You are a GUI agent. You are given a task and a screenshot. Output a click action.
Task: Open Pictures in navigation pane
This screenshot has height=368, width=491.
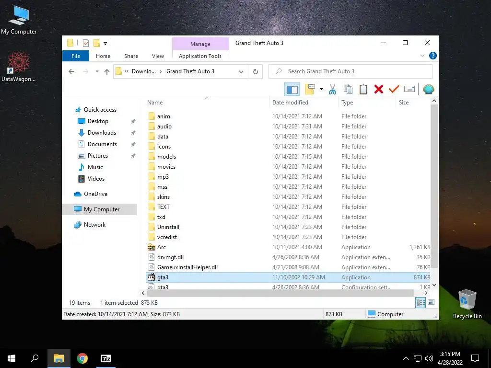pyautogui.click(x=98, y=156)
